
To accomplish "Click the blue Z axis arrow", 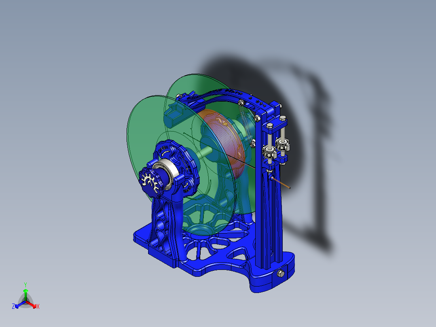I will pyautogui.click(x=17, y=306).
